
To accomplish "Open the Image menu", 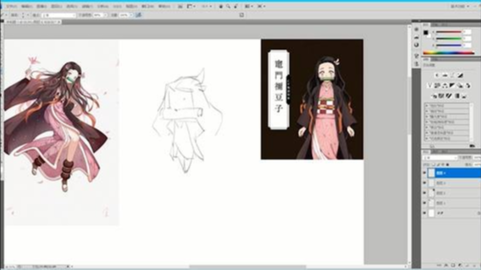I will tap(42, 6).
